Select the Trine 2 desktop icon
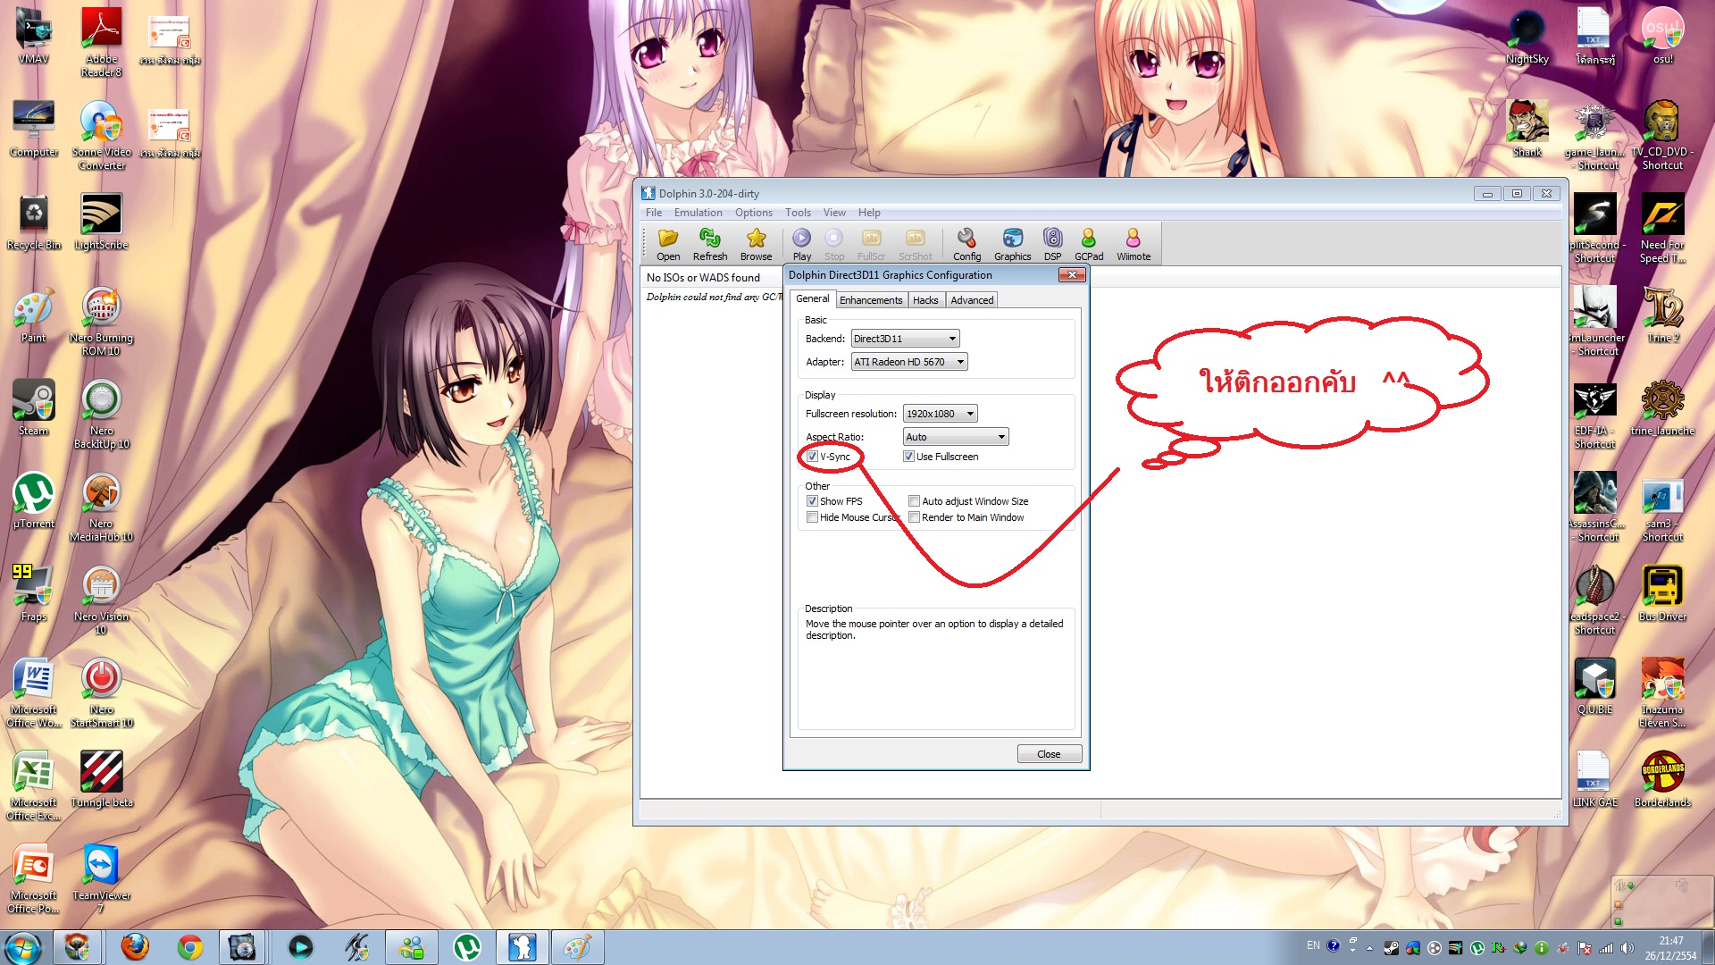The height and width of the screenshot is (965, 1715). tap(1662, 315)
